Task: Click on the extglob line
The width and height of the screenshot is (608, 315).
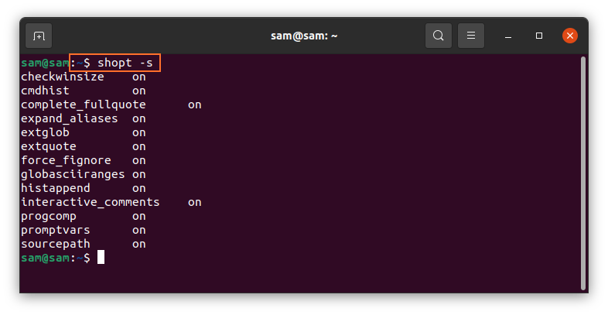Action: click(x=45, y=132)
